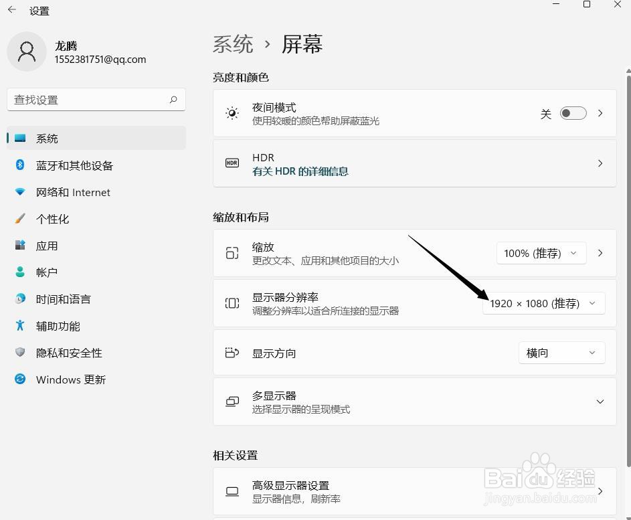Image resolution: width=631 pixels, height=520 pixels.
Task: Click the 多显示器 multiple displays icon
Action: point(232,402)
